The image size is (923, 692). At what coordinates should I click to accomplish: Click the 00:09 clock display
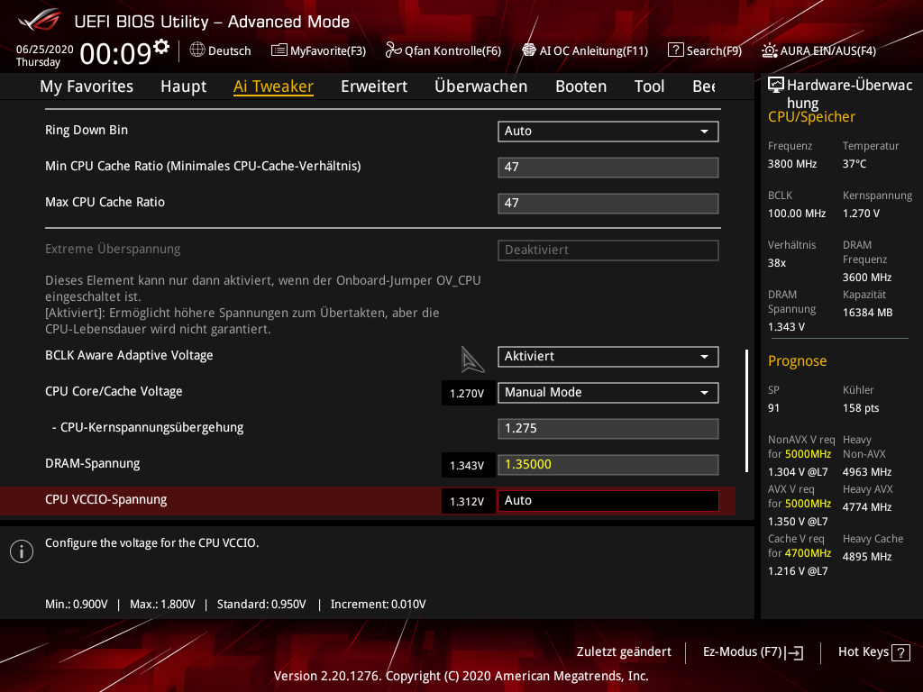click(x=116, y=53)
